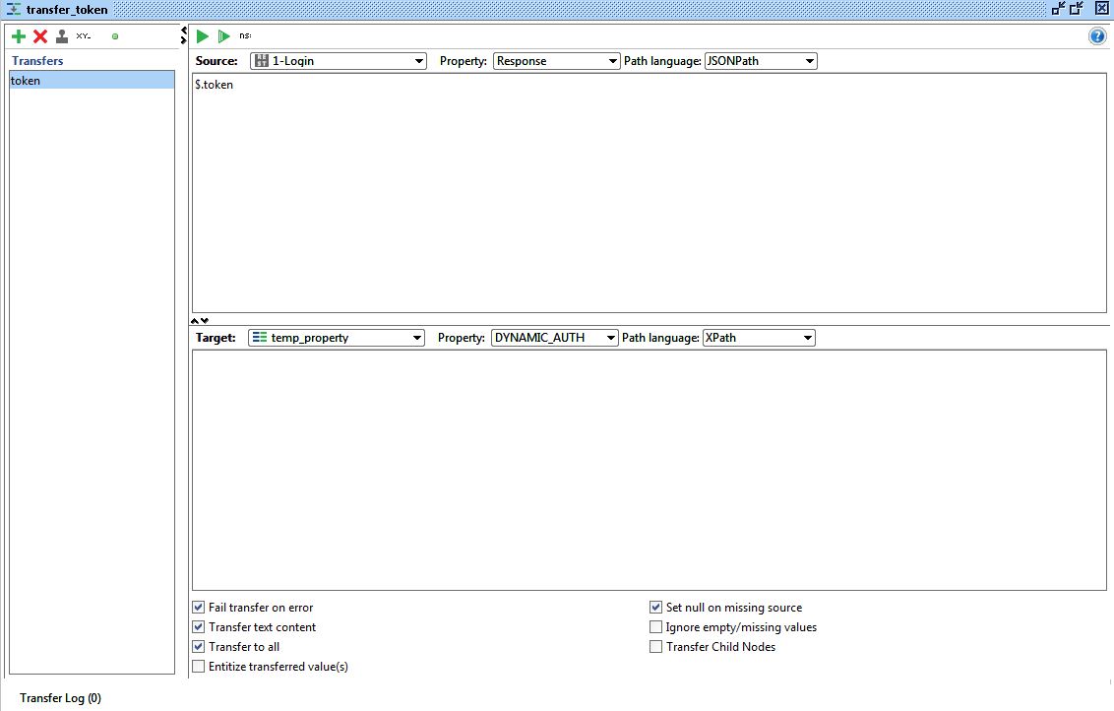Click into the source $.token expression field
Screen dimensions: 1114x711
click(650, 193)
